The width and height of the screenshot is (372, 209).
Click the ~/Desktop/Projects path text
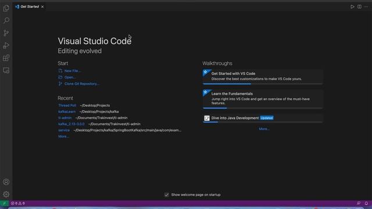point(95,106)
